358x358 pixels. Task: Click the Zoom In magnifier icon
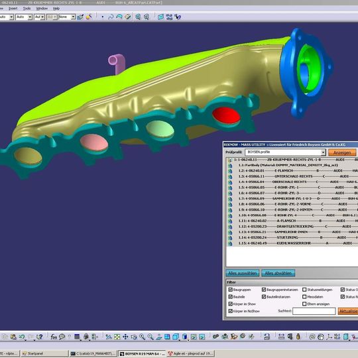142,337
